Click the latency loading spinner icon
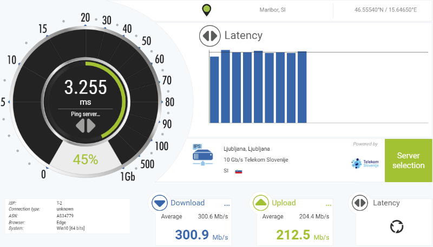This screenshot has width=433, height=247. click(397, 226)
